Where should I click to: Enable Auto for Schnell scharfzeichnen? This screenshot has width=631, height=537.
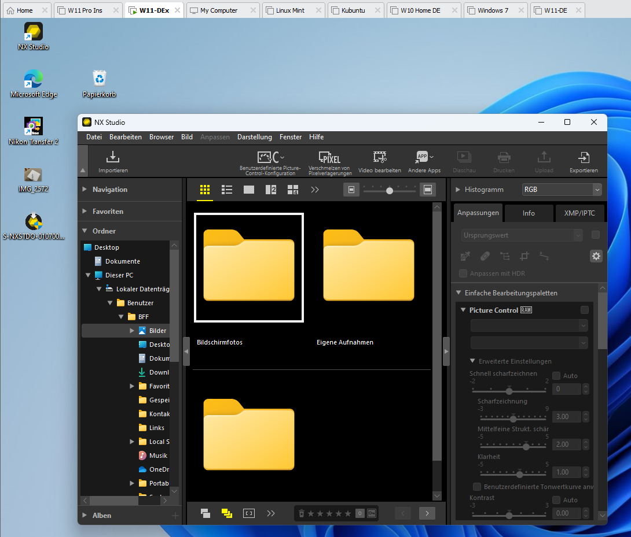[556, 376]
